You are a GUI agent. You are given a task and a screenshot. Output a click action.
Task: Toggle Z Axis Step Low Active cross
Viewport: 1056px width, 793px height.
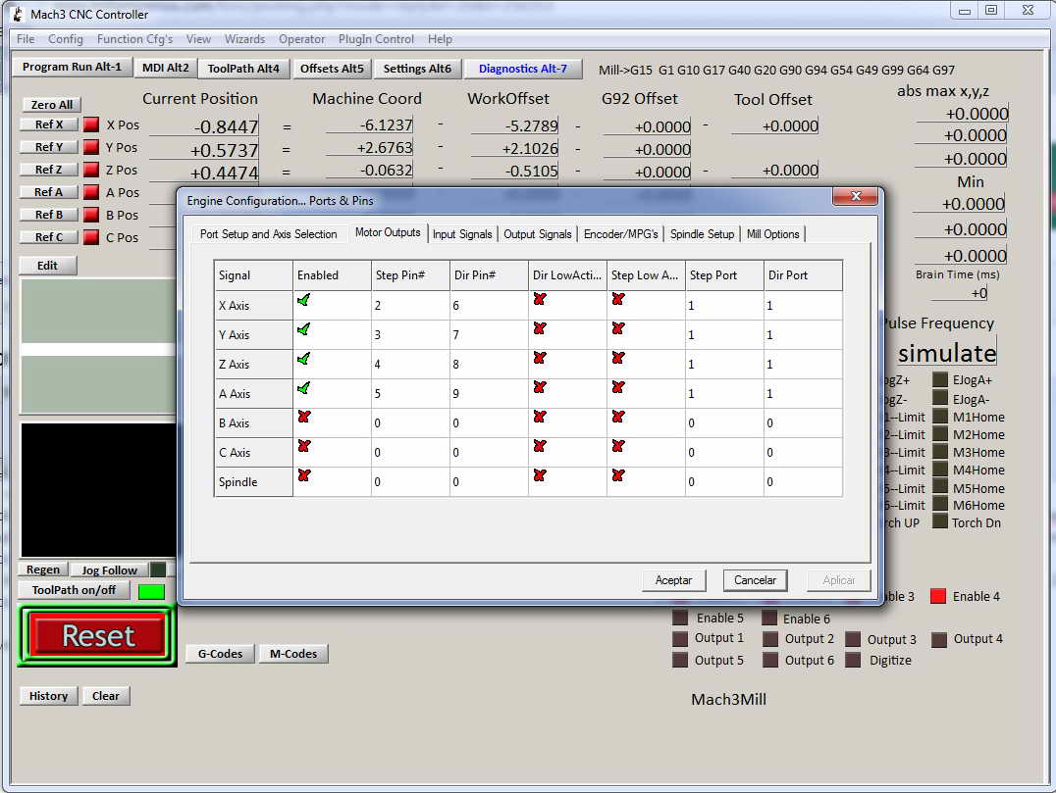click(618, 359)
